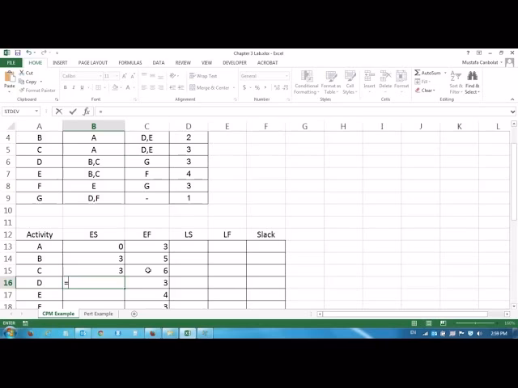Adjust the zoom slider in status bar
Screen dimensions: 518x388
475,323
